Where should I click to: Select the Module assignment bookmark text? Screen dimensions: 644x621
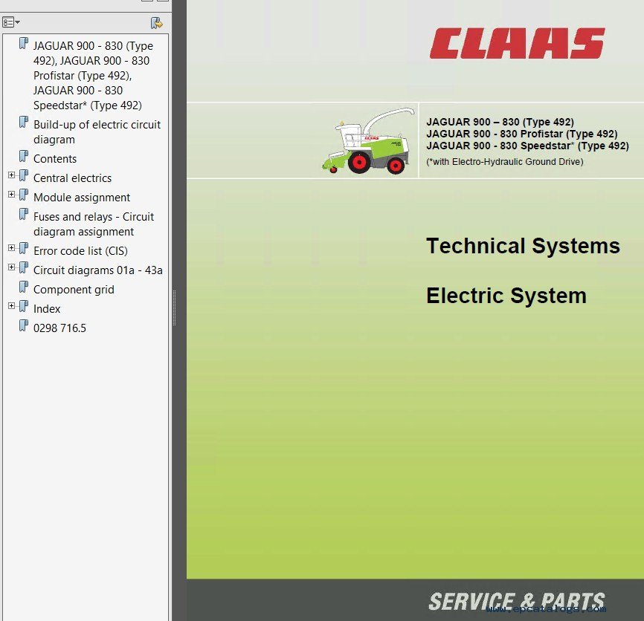(x=82, y=198)
